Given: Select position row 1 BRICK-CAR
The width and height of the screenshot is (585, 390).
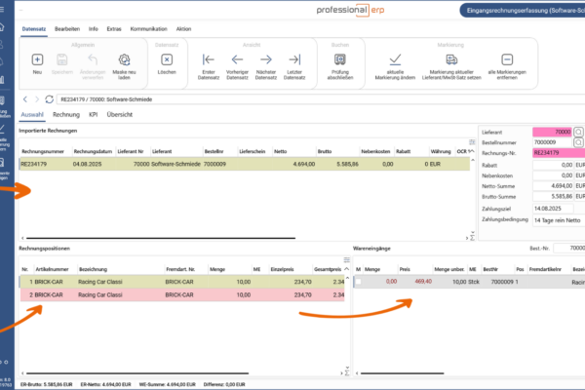Looking at the screenshot, I should [182, 282].
